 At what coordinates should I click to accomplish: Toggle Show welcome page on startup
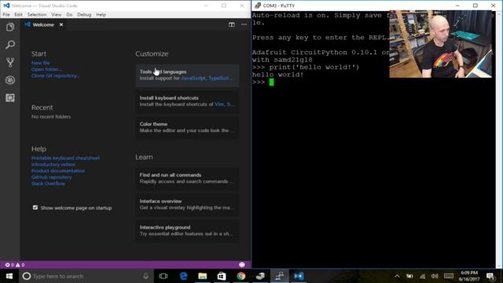coord(35,208)
